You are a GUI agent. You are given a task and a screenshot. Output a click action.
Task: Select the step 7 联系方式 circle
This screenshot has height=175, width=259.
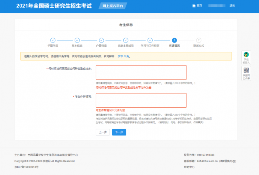pyautogui.click(x=199, y=40)
